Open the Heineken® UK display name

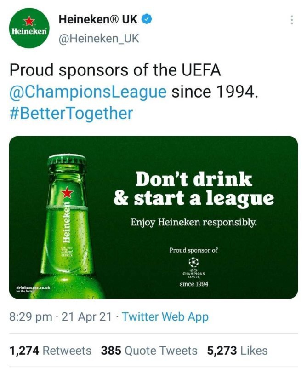pos(98,20)
